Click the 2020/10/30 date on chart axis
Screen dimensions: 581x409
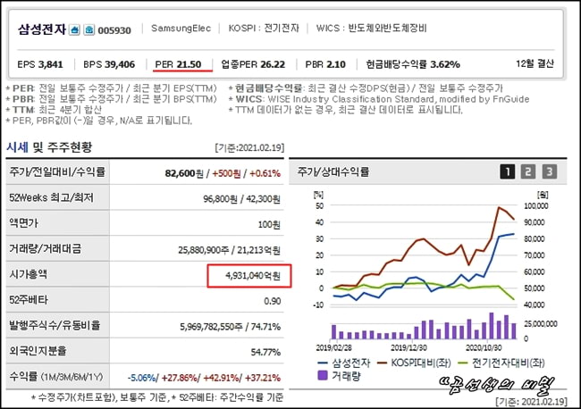[484, 348]
